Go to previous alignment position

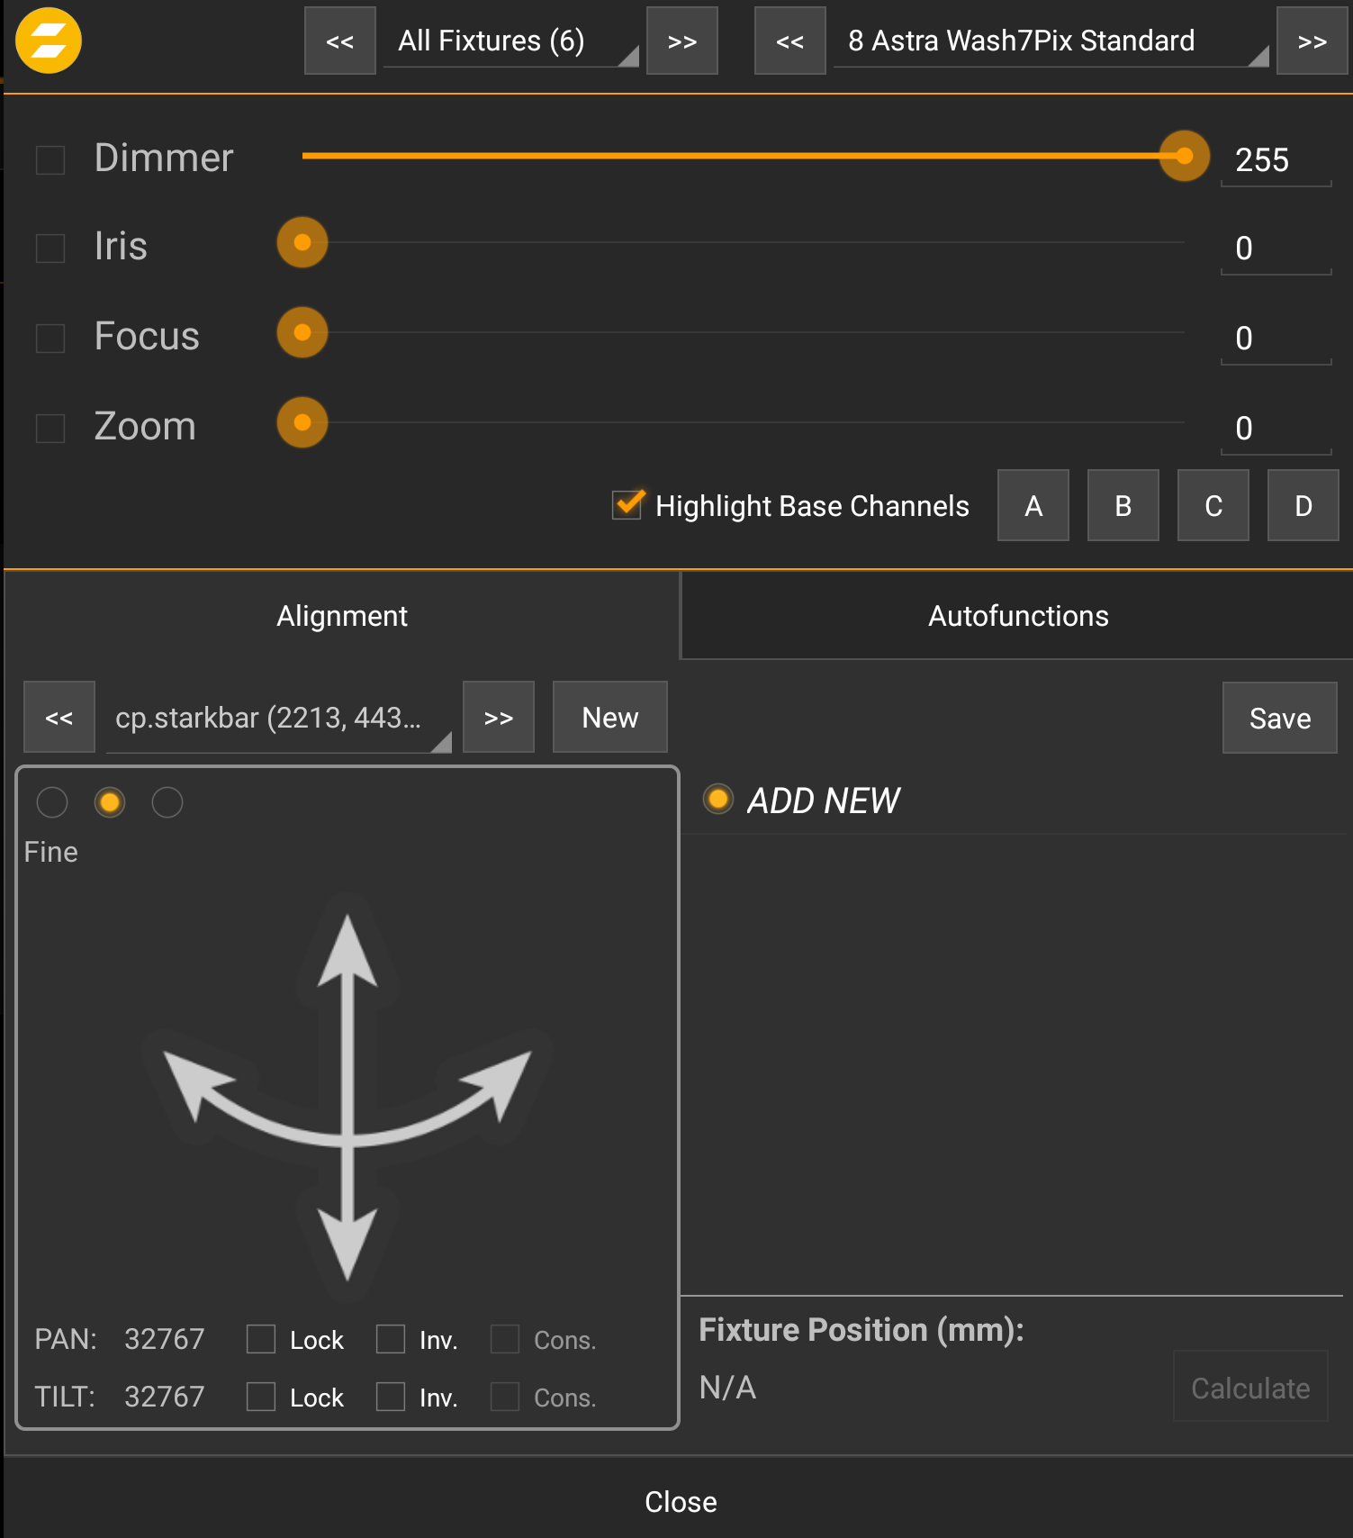pyautogui.click(x=59, y=718)
